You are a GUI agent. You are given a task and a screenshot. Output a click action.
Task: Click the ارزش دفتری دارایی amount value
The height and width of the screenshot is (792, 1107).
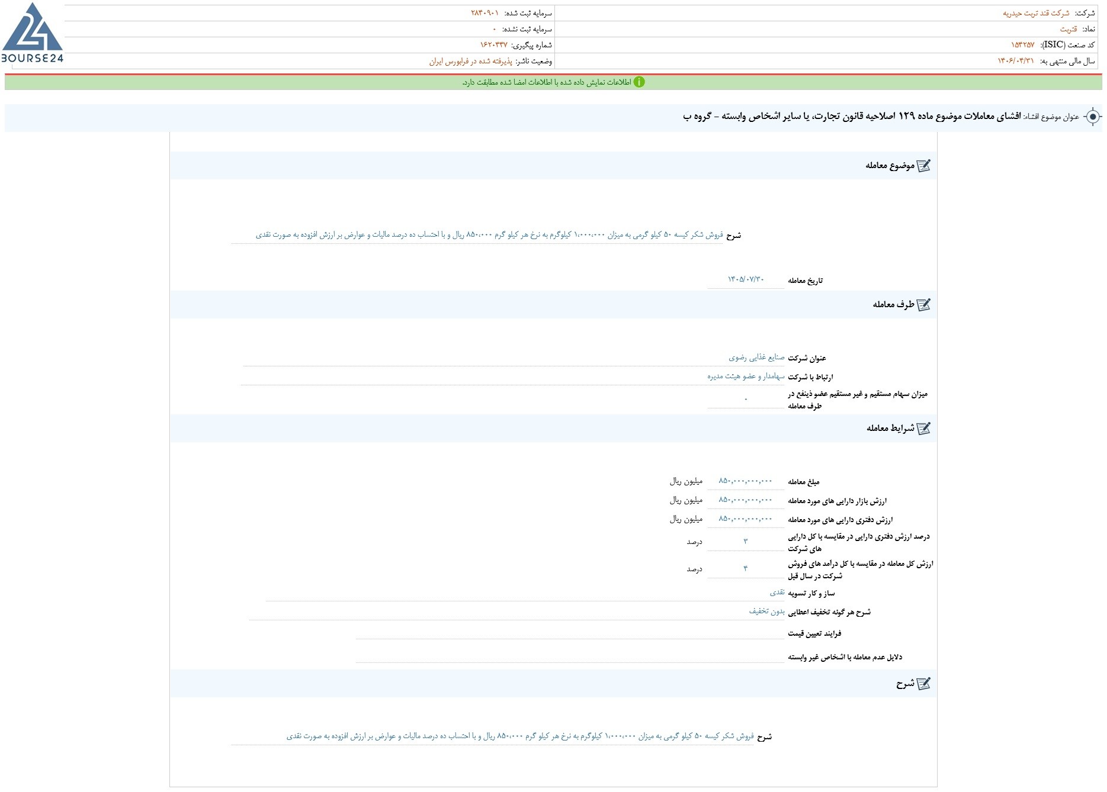(745, 519)
